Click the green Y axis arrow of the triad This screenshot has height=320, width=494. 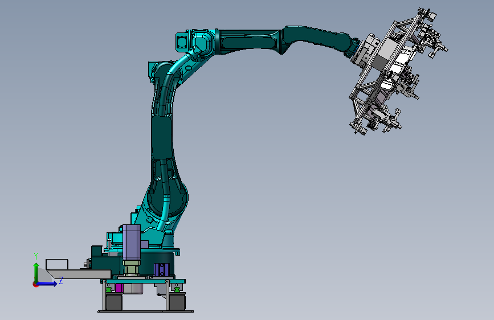(x=36, y=272)
